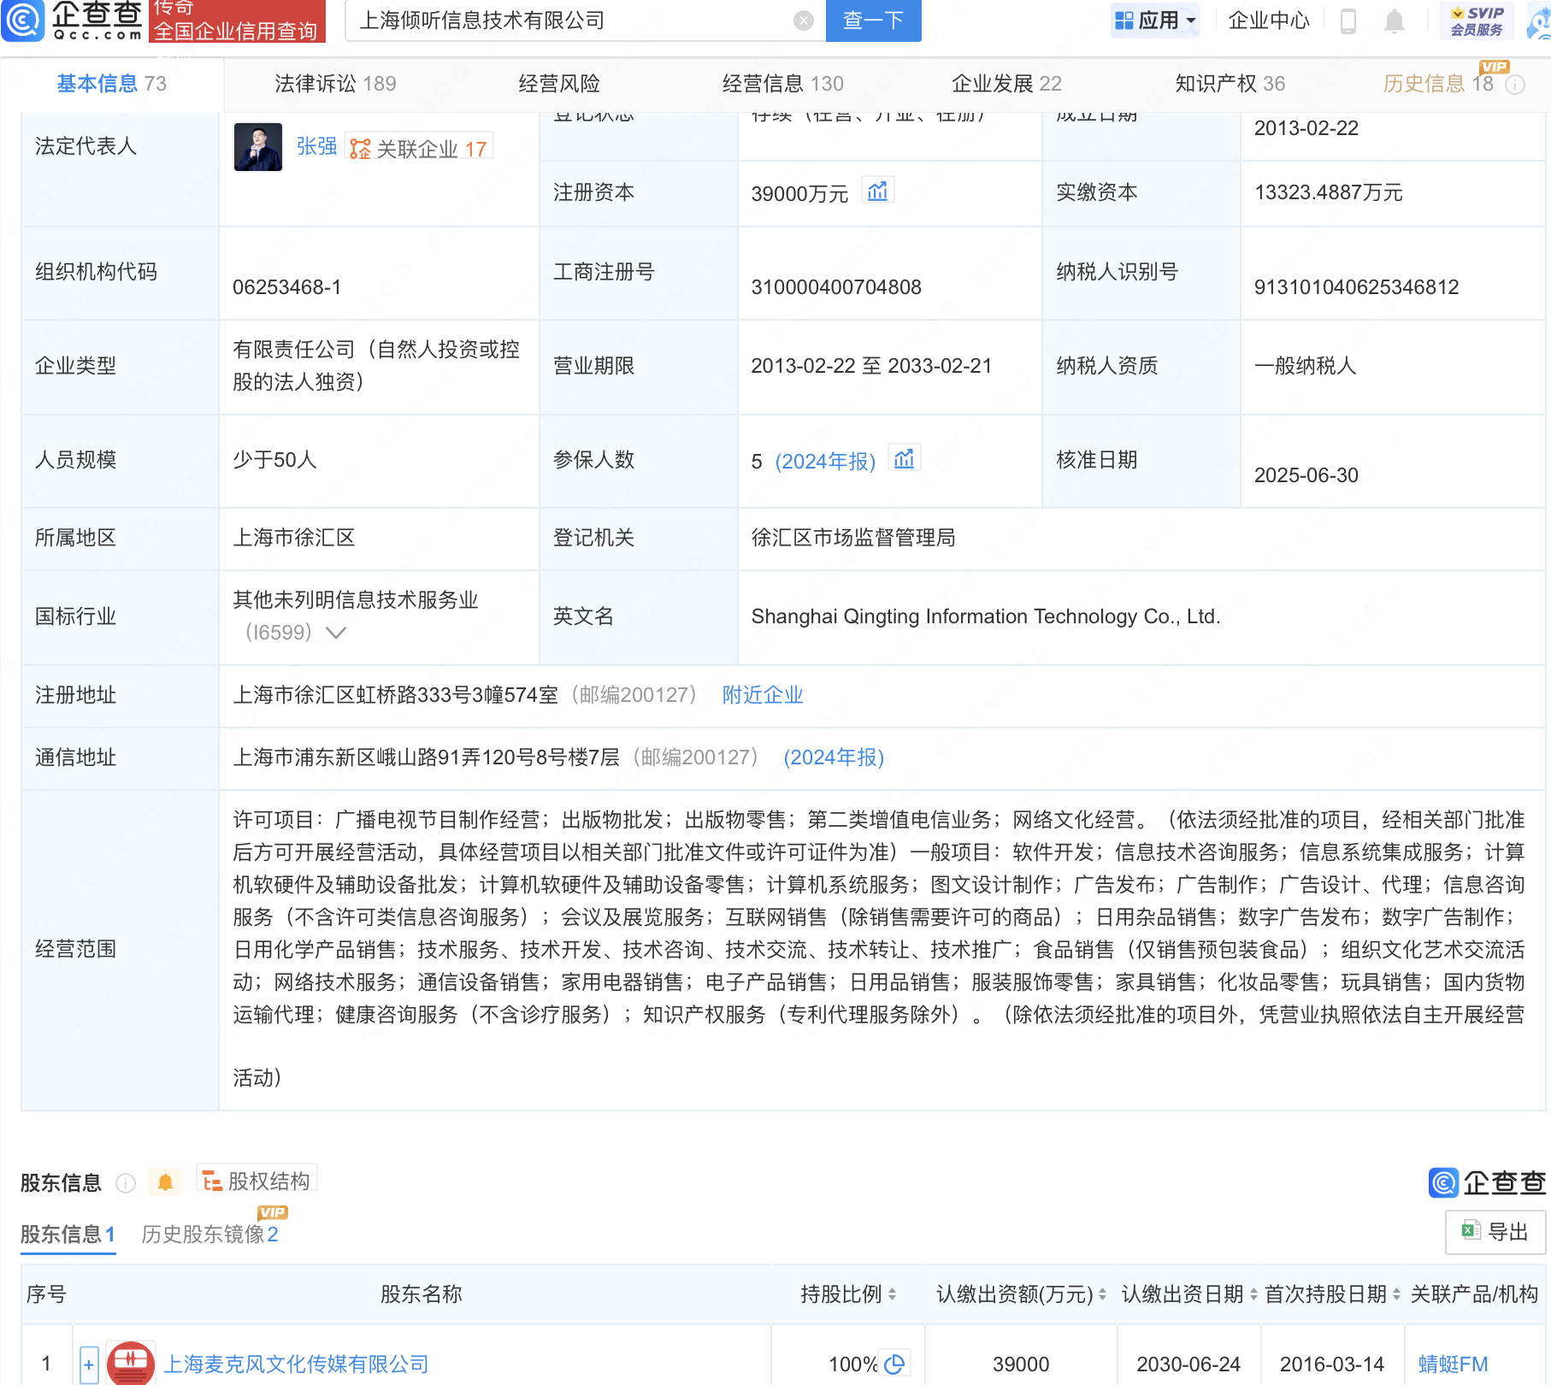Click 张强's portrait thumbnail
The width and height of the screenshot is (1551, 1385).
(258, 147)
